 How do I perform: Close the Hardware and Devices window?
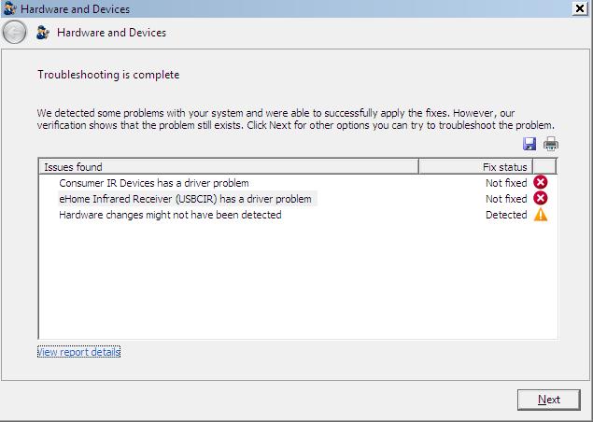click(580, 8)
